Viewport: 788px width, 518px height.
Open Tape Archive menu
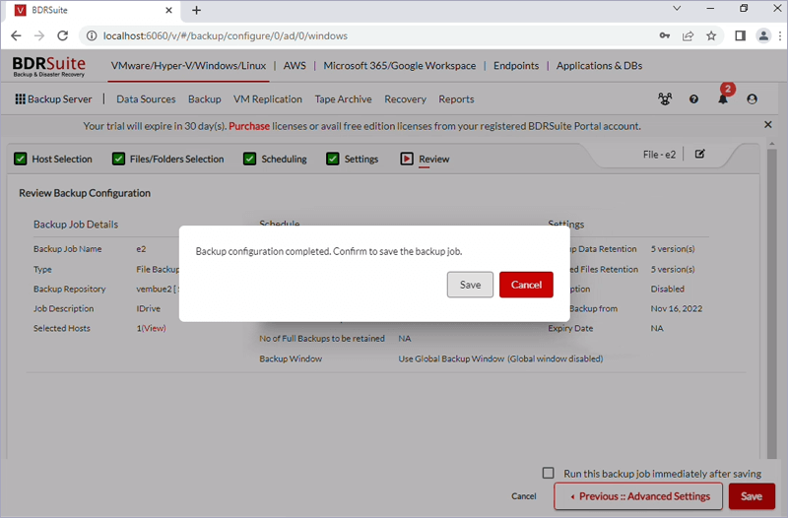click(x=343, y=99)
